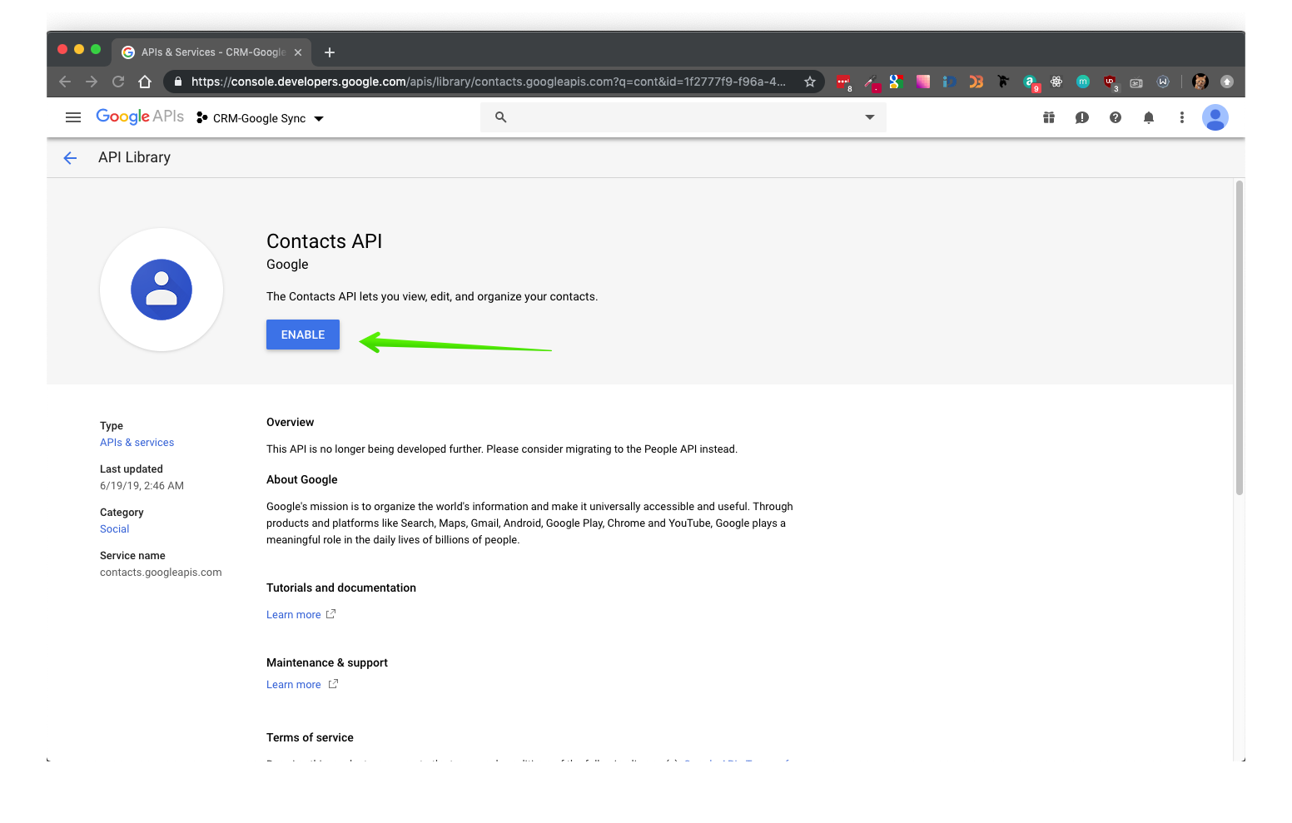Screen dimensions: 1292x823
Task: Click the browser forward button
Action: coord(92,82)
